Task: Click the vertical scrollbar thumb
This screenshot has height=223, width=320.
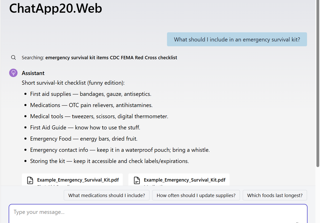Action: [x=317, y=84]
